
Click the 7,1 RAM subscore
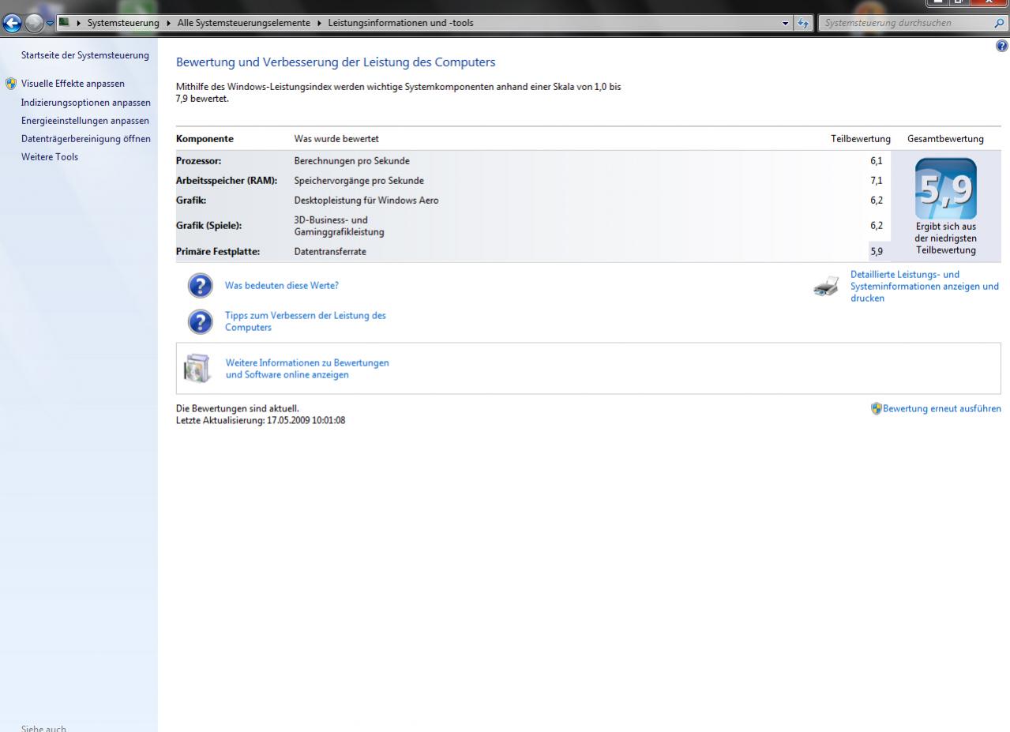(x=876, y=180)
